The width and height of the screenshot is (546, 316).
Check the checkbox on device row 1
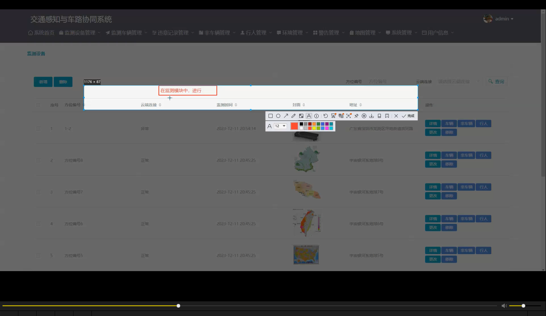coord(39,128)
